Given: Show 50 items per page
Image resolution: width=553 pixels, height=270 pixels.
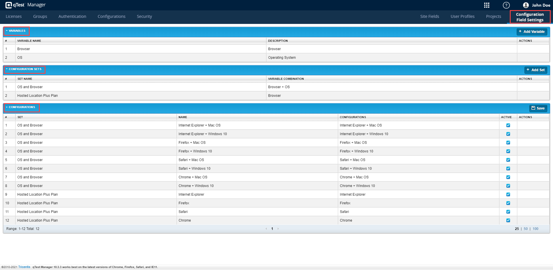Looking at the screenshot, I should [526, 229].
